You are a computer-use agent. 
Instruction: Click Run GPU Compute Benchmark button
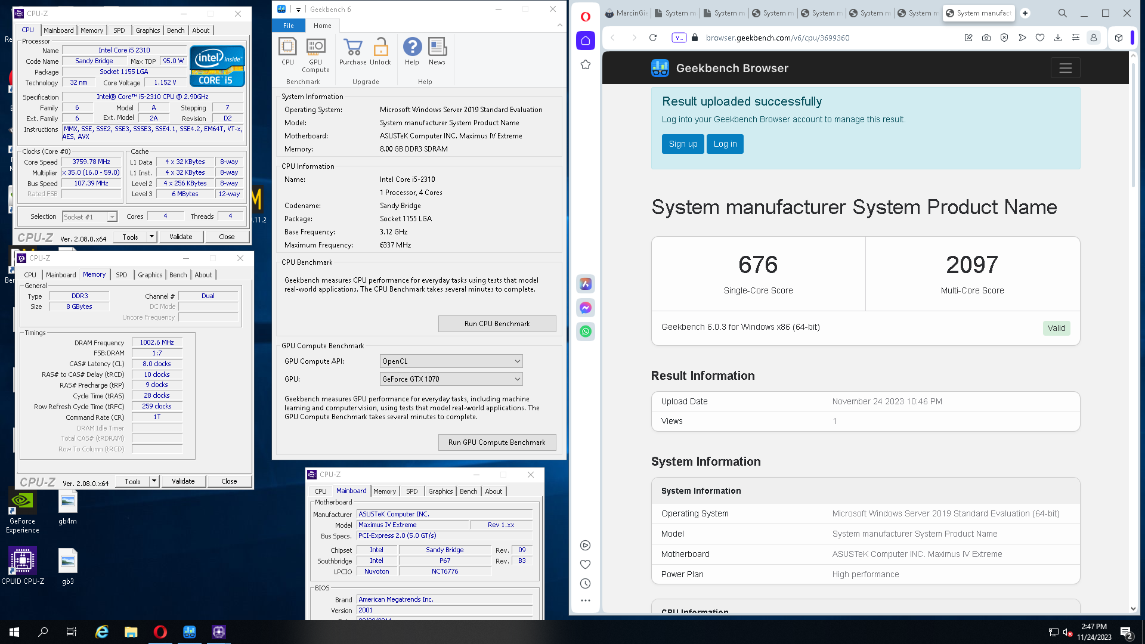pos(497,442)
